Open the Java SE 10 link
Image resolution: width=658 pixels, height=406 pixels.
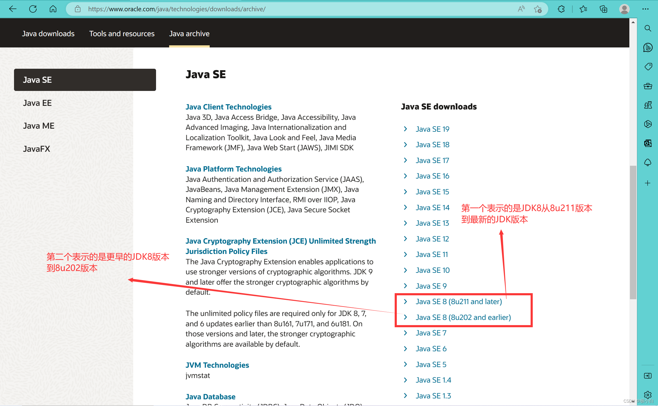pos(433,270)
